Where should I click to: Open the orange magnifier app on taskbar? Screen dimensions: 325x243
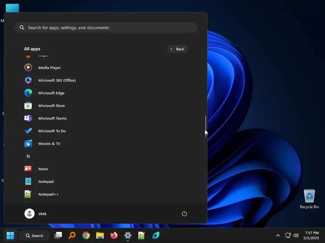click(x=72, y=235)
